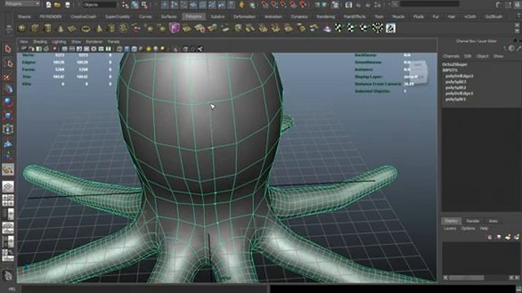
Task: Click the last checkered UV shelf icon
Action: (x=391, y=28)
